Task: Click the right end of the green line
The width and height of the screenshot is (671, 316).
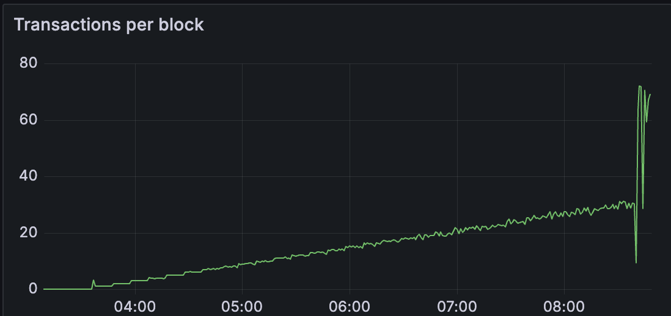Action: tap(651, 95)
